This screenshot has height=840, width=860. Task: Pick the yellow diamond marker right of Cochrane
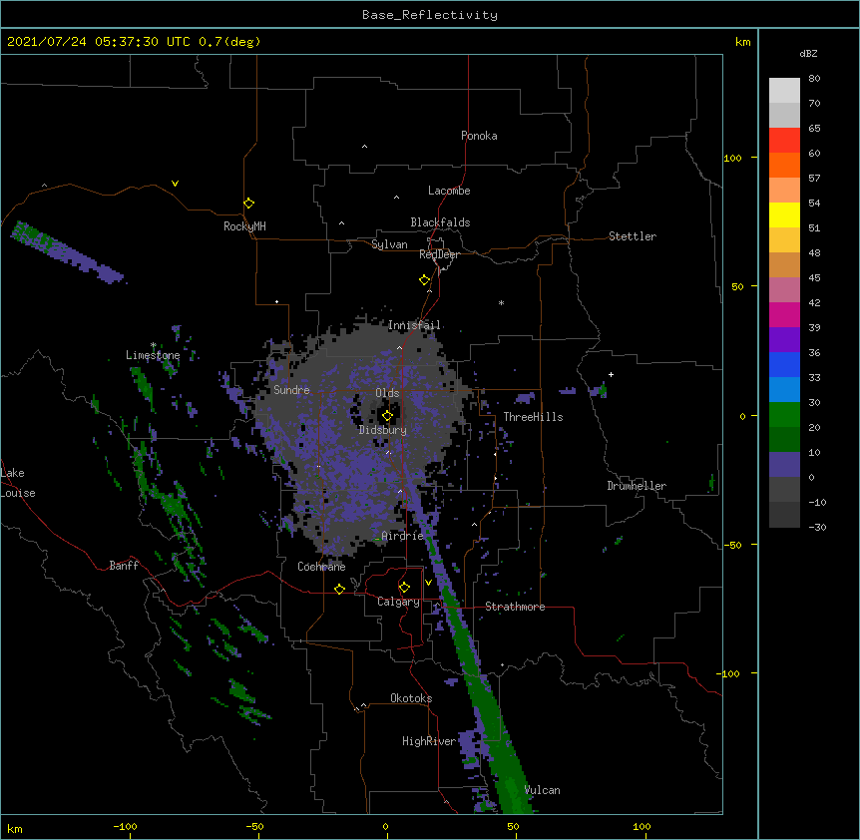tap(339, 589)
